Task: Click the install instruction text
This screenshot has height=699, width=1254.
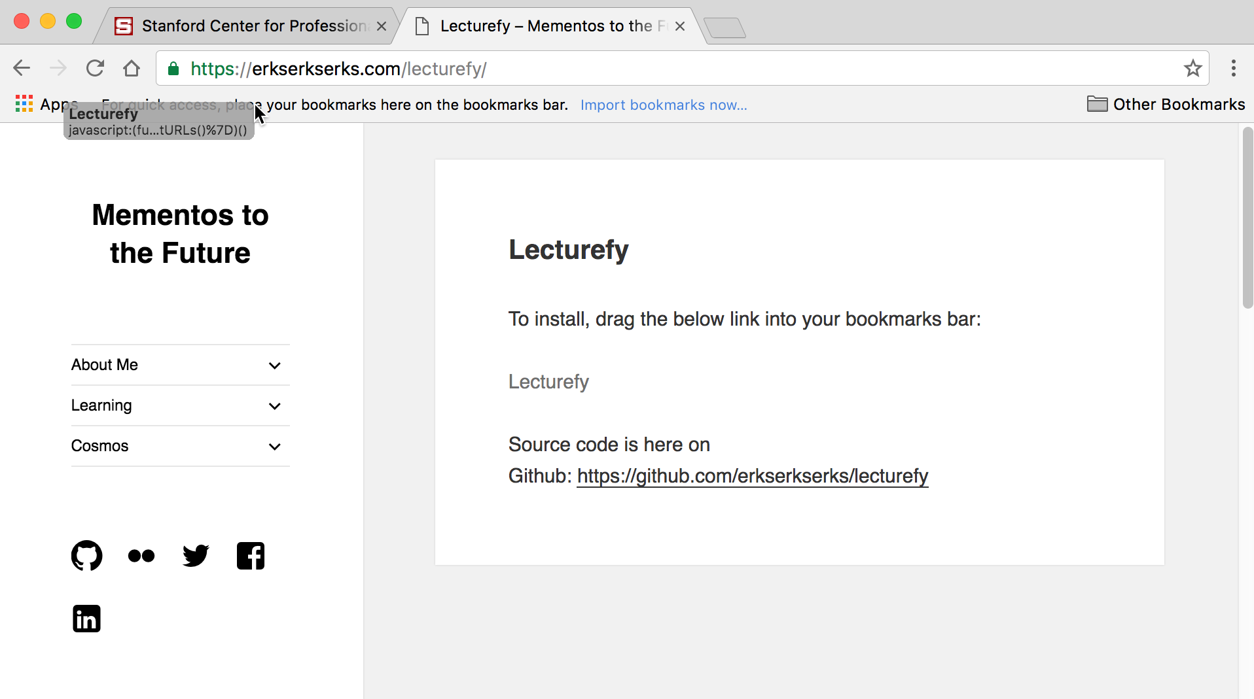Action: point(745,319)
